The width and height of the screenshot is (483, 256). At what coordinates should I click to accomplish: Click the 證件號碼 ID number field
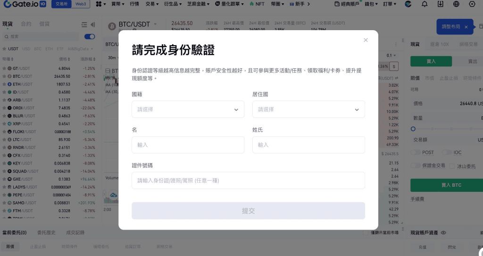pos(248,181)
